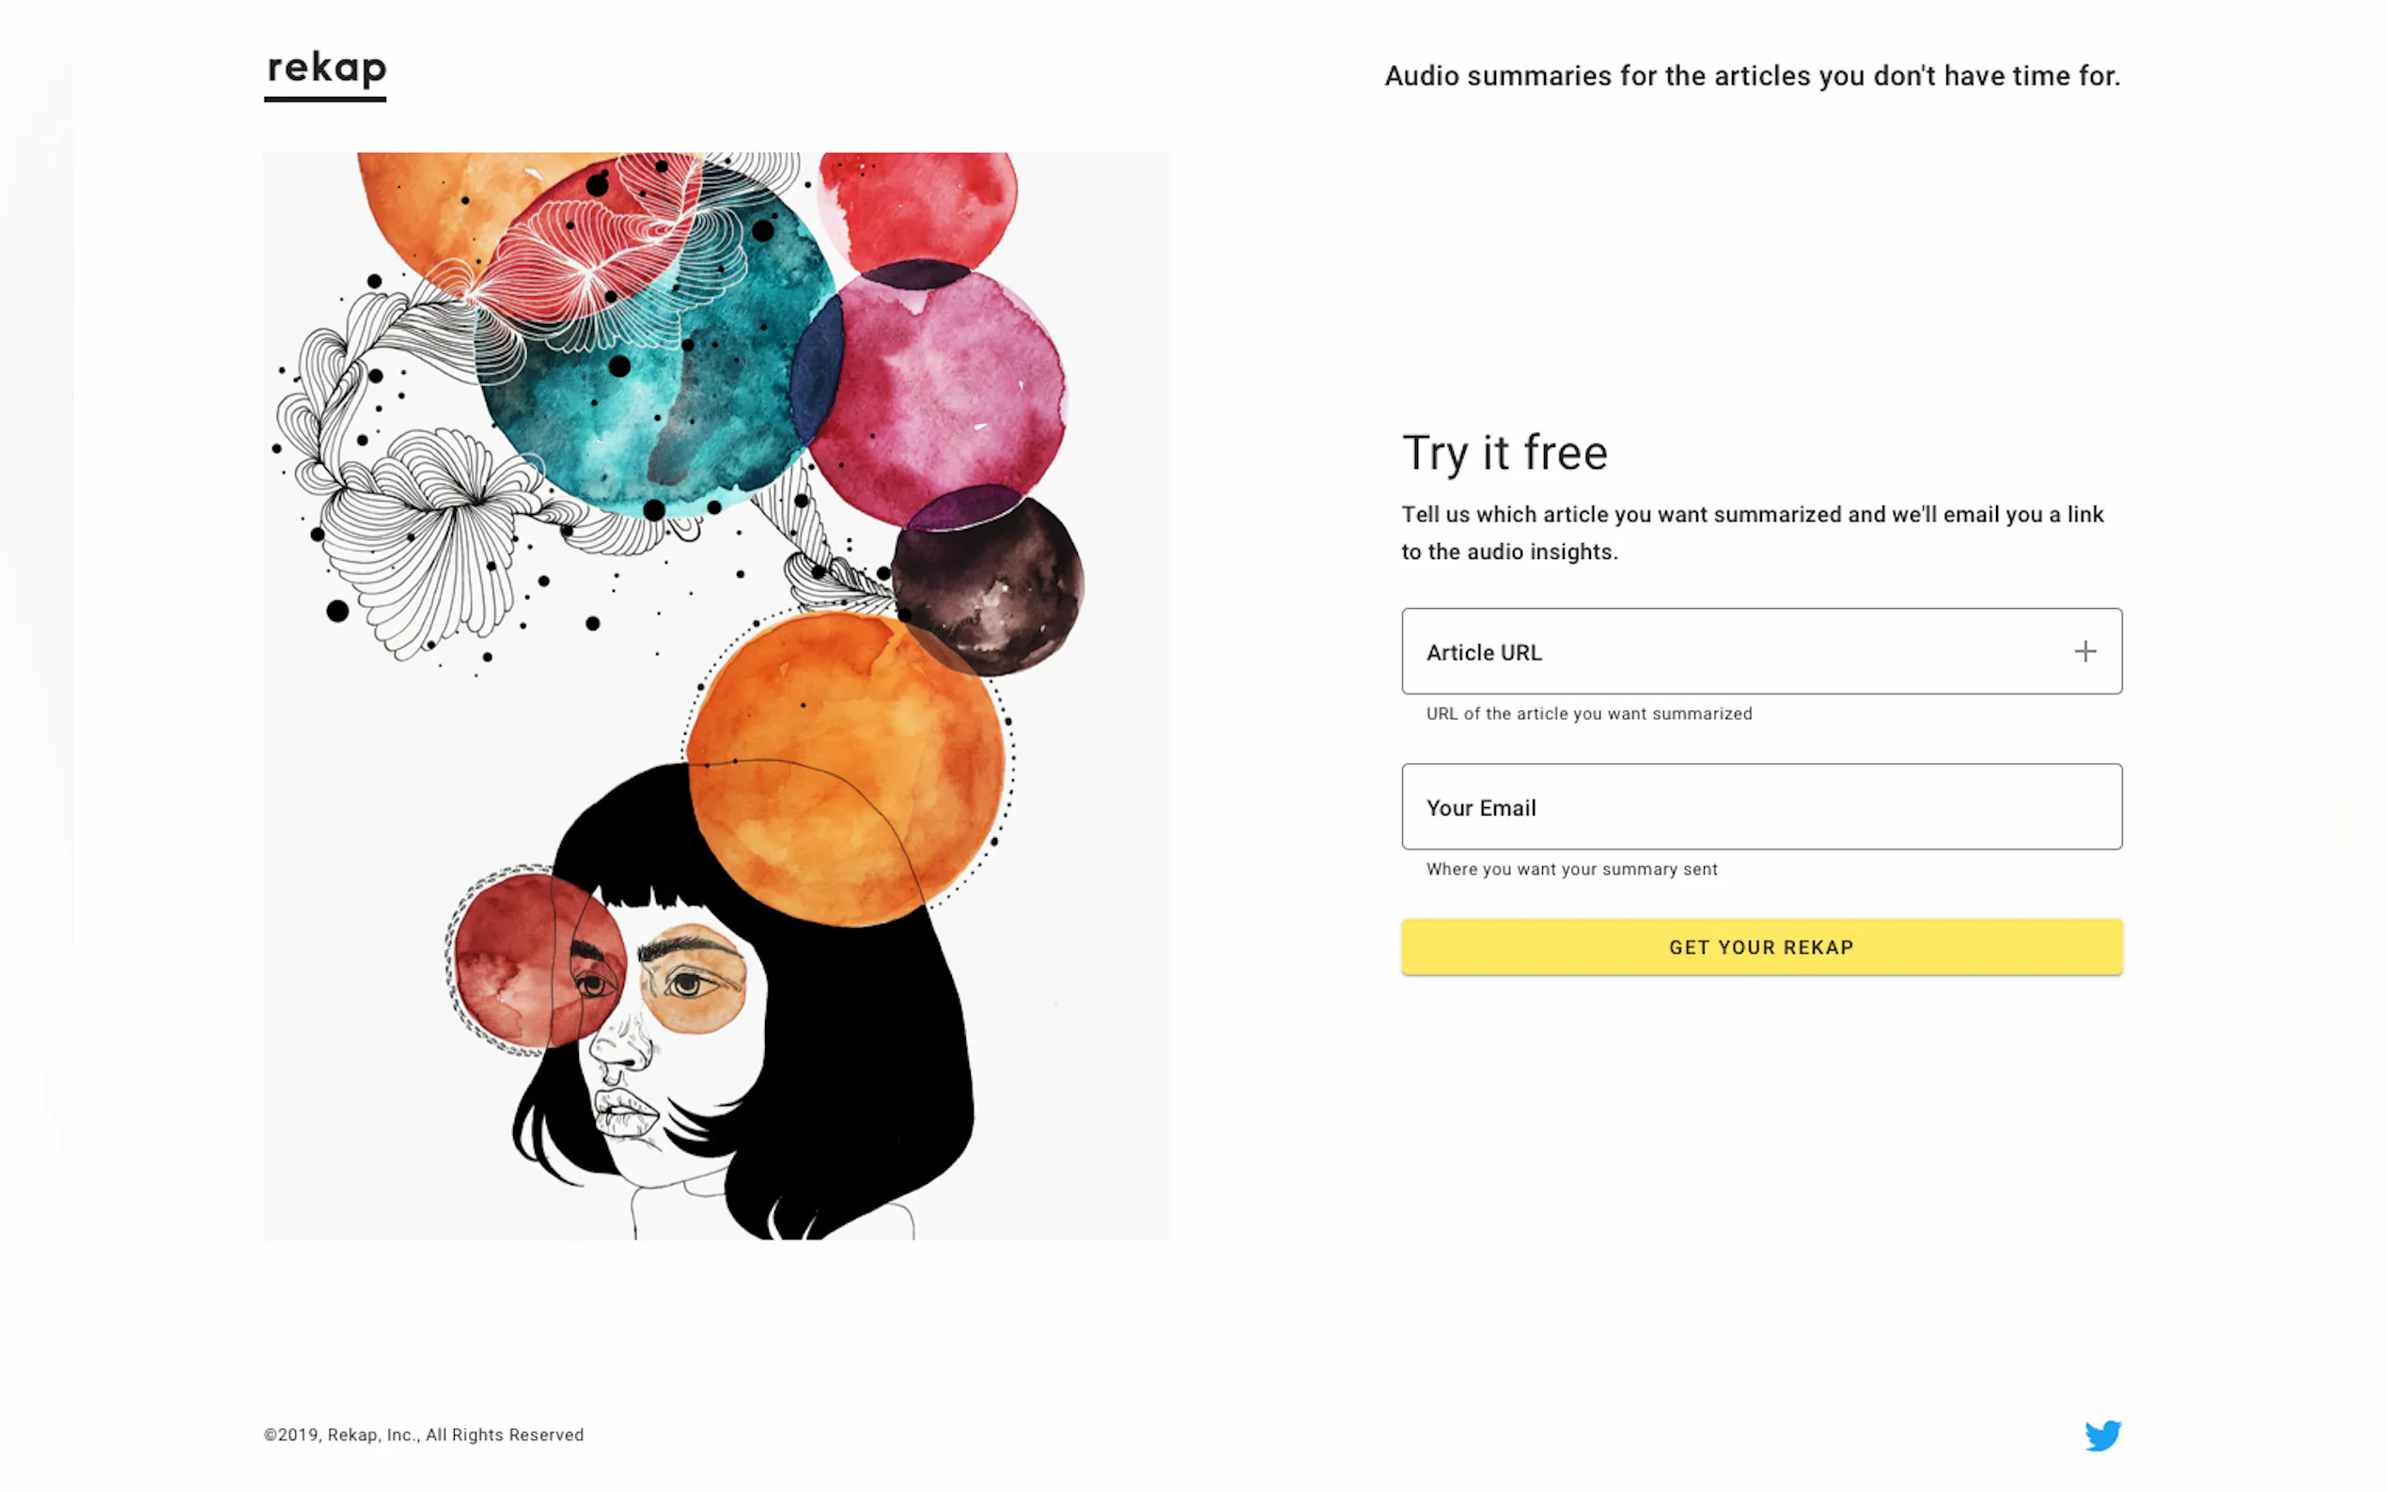Click the Audio summaries tagline text
This screenshot has width=2387, height=1492.
pyautogui.click(x=1753, y=76)
